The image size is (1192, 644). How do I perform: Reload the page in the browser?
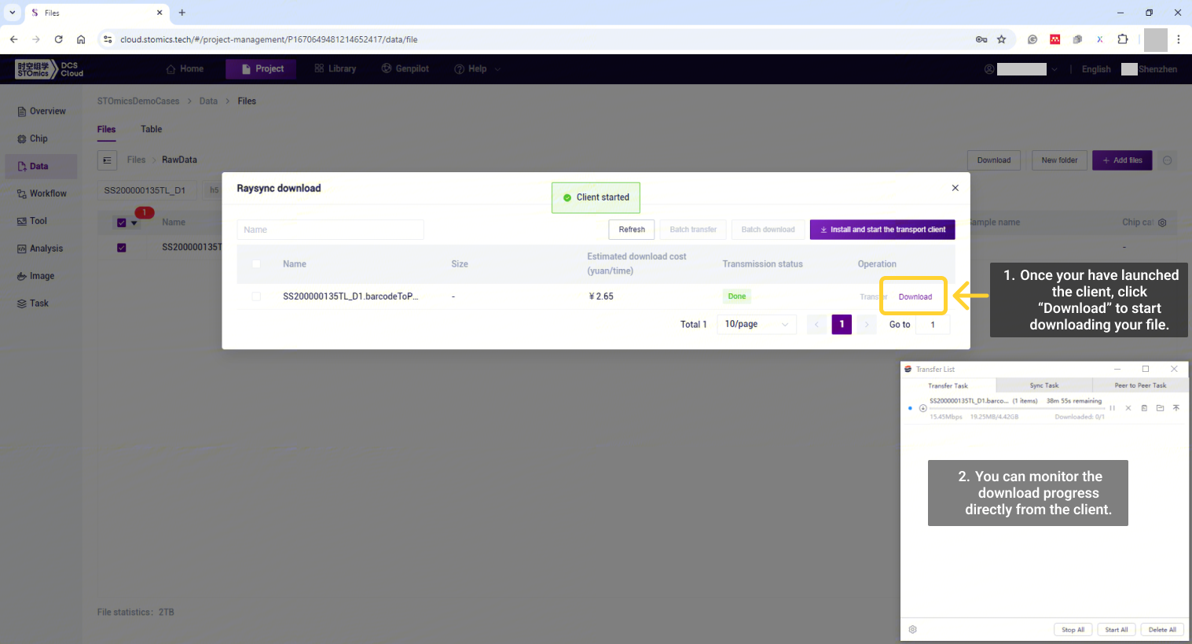pos(58,39)
